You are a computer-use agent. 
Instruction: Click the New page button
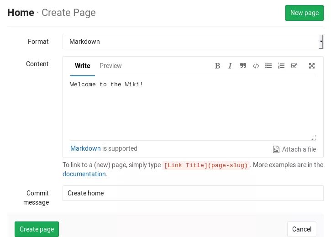304,13
